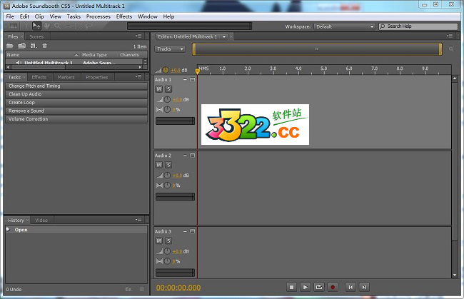
Task: Maximize the Audio 1 track view
Action: coord(192,79)
